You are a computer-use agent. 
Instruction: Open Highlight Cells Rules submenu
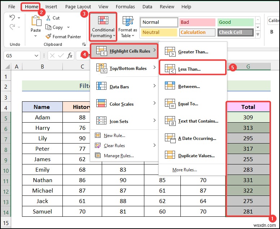[x=124, y=51]
